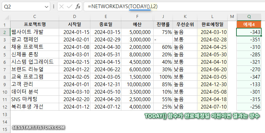
Task: Click the 프로젝트명 header cell
Action: click(35, 25)
